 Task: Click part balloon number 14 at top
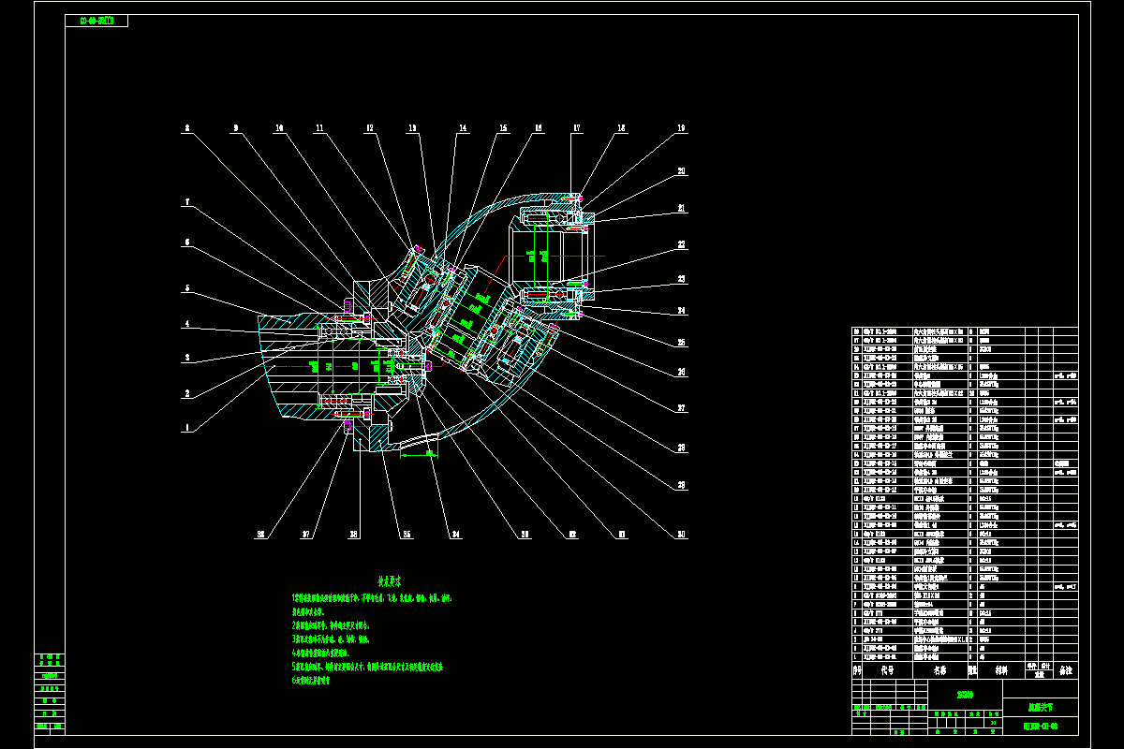pyautogui.click(x=462, y=127)
